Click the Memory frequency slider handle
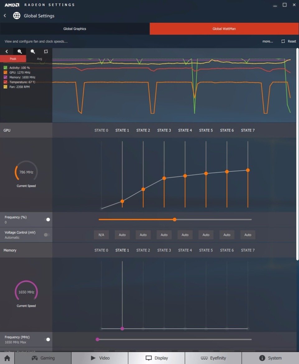Screen dimensions: 299x364 coord(97,339)
